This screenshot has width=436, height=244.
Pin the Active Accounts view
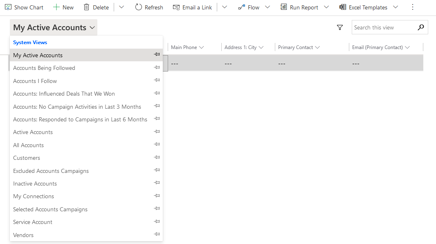point(157,132)
